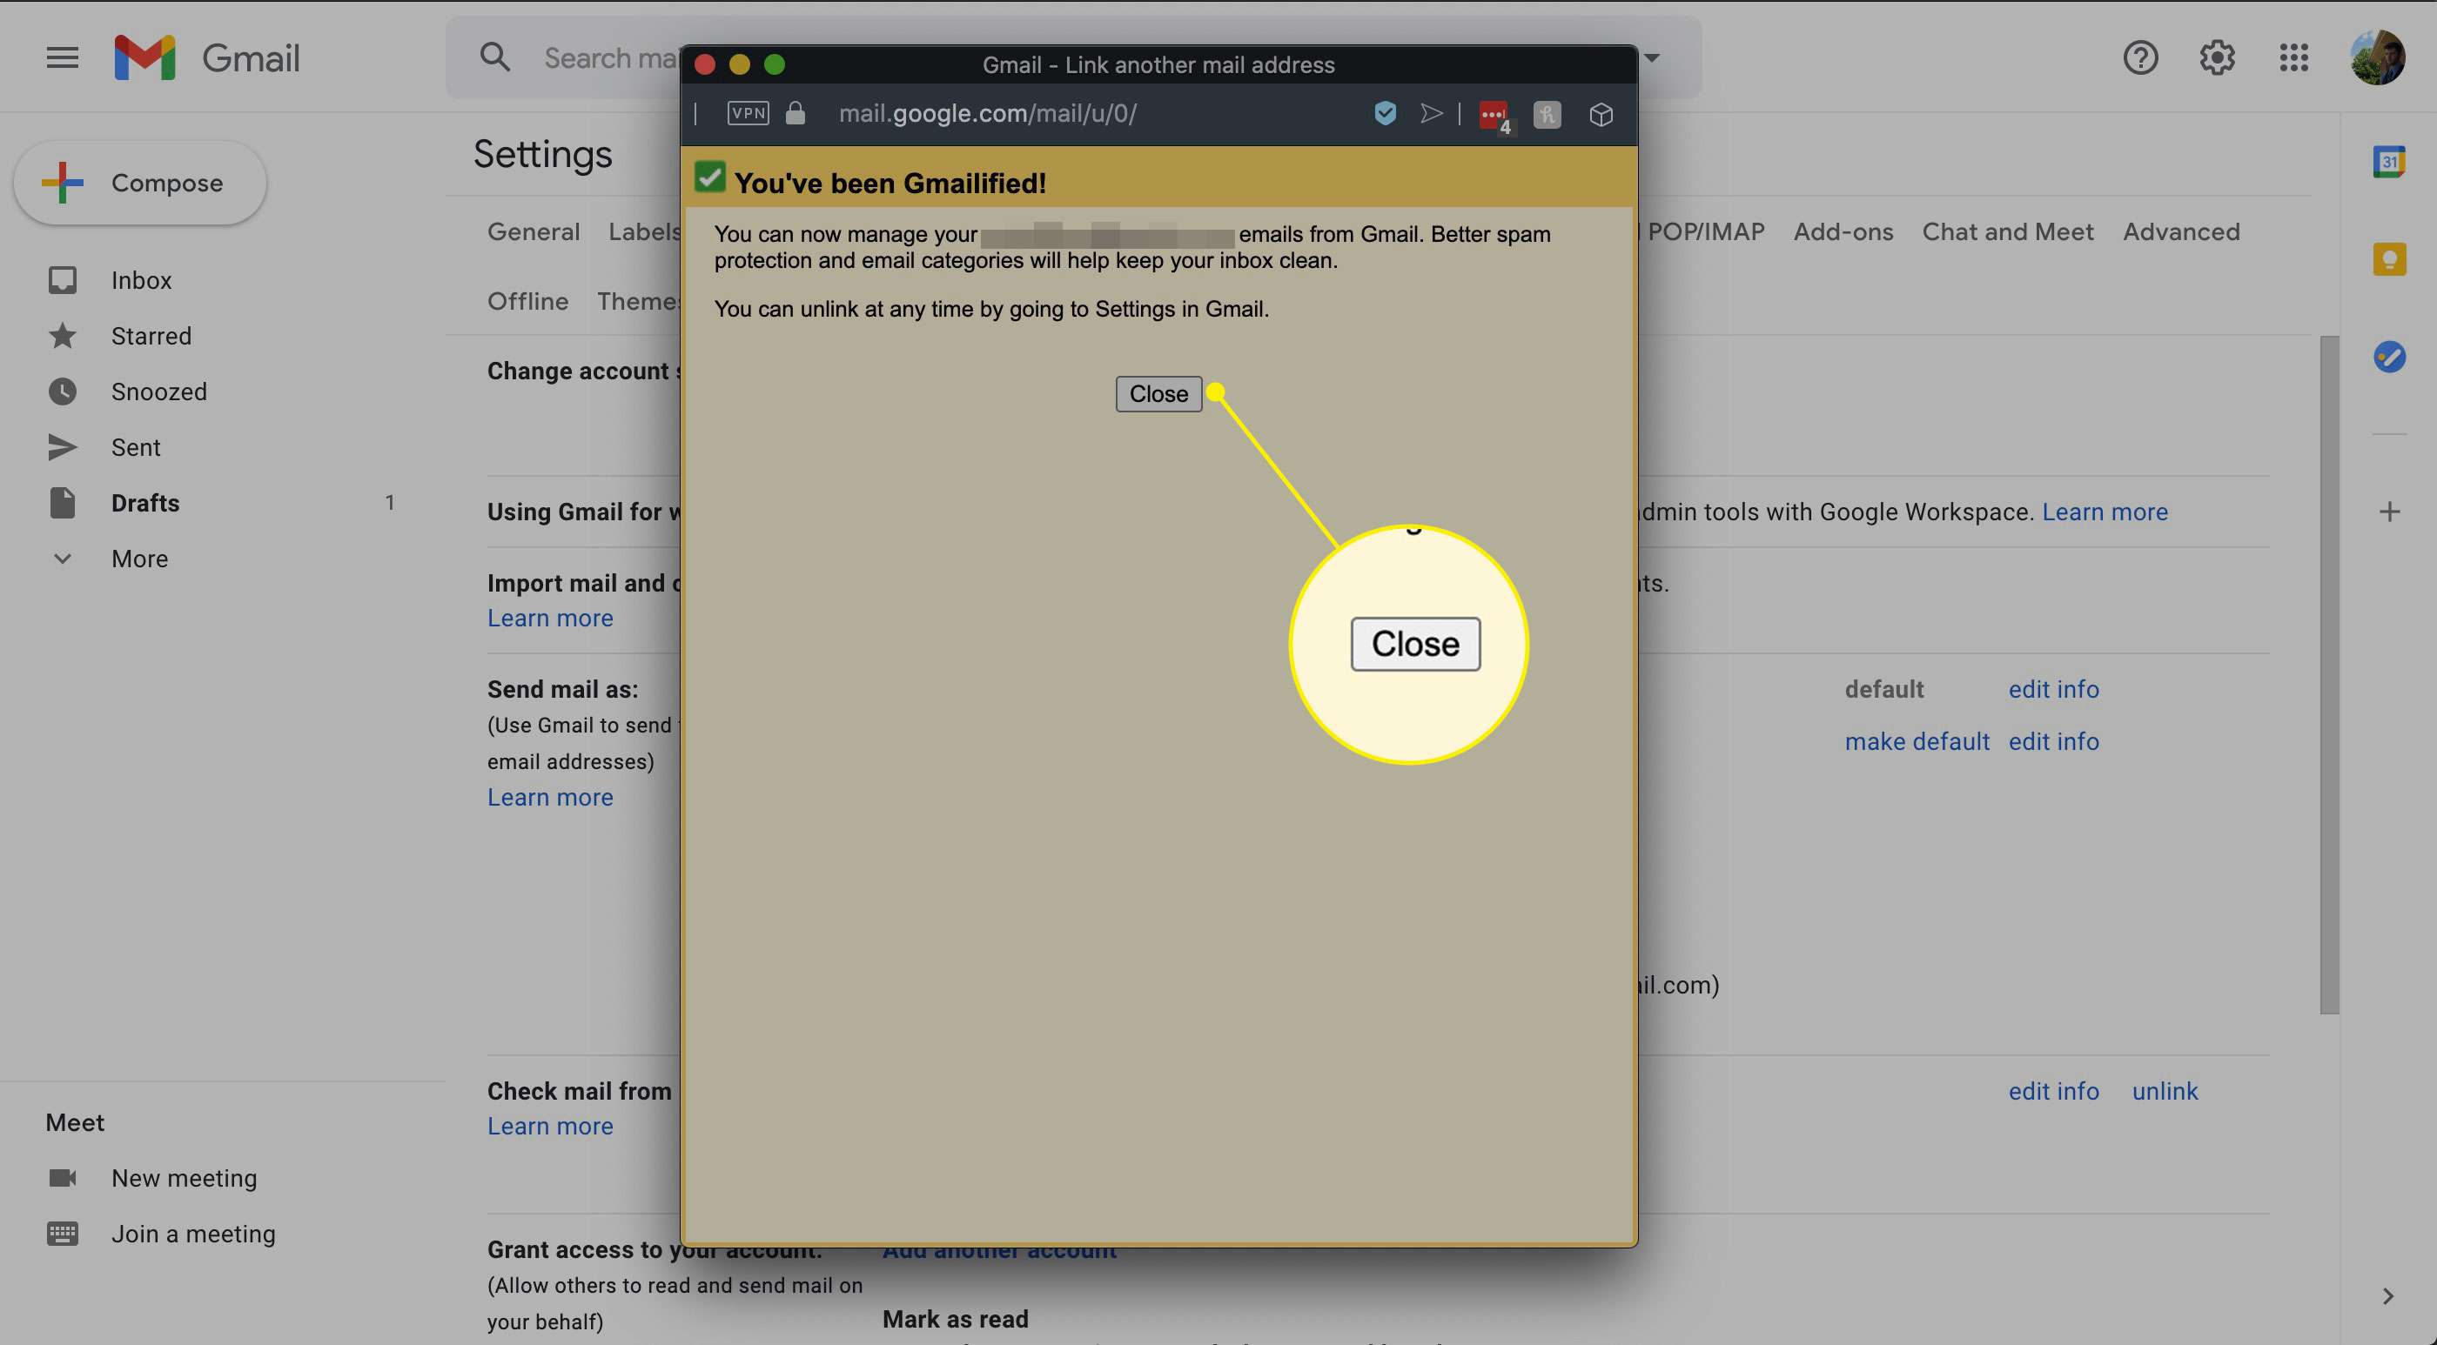Click Get add-ons plus icon

(x=2389, y=512)
